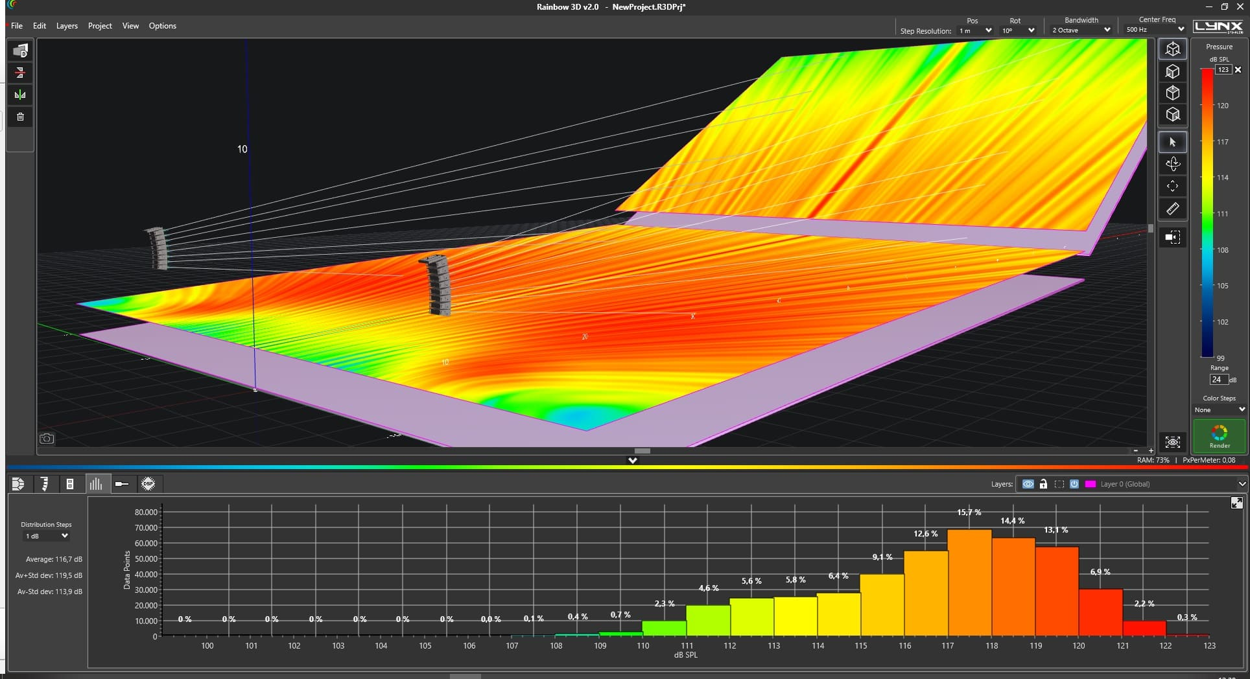Select the pan move tool
This screenshot has height=679, width=1250.
coord(1172,187)
